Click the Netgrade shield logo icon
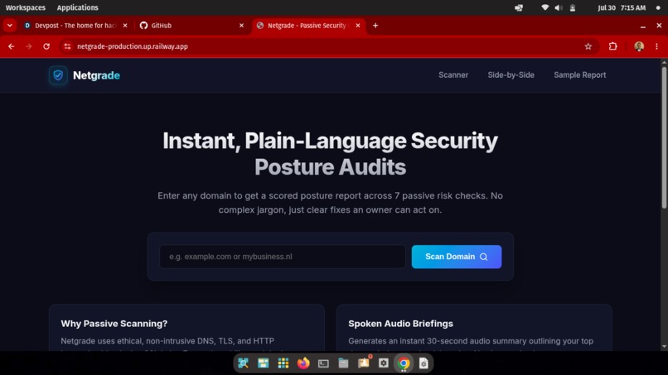Viewport: 668px width, 375px height. pos(58,75)
